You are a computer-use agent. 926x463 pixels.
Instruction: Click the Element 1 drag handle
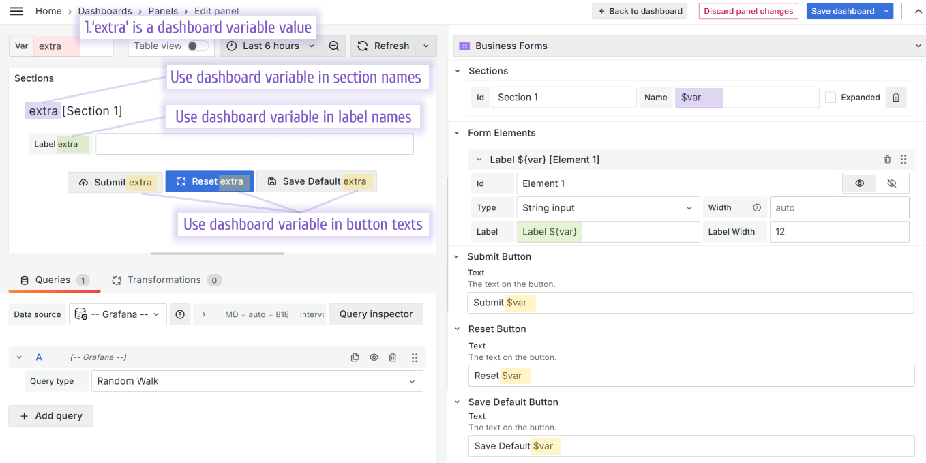(x=903, y=159)
